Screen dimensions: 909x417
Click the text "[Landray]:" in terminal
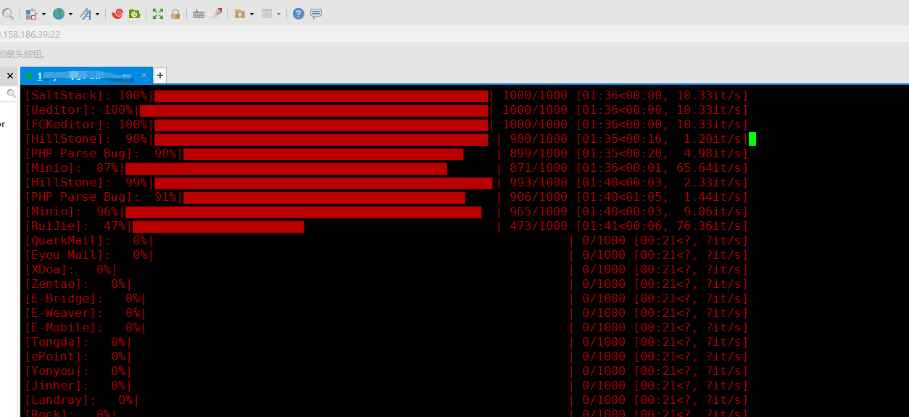[x=61, y=400]
